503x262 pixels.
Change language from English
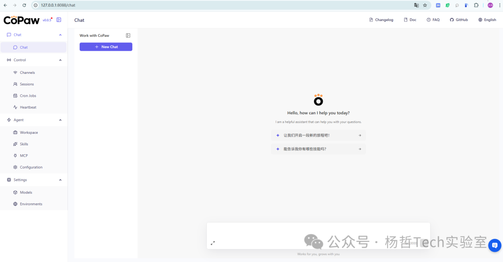(487, 20)
